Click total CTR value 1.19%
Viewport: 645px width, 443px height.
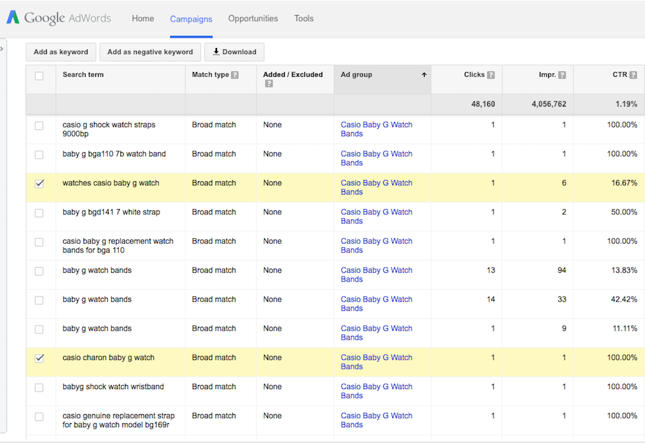(626, 104)
